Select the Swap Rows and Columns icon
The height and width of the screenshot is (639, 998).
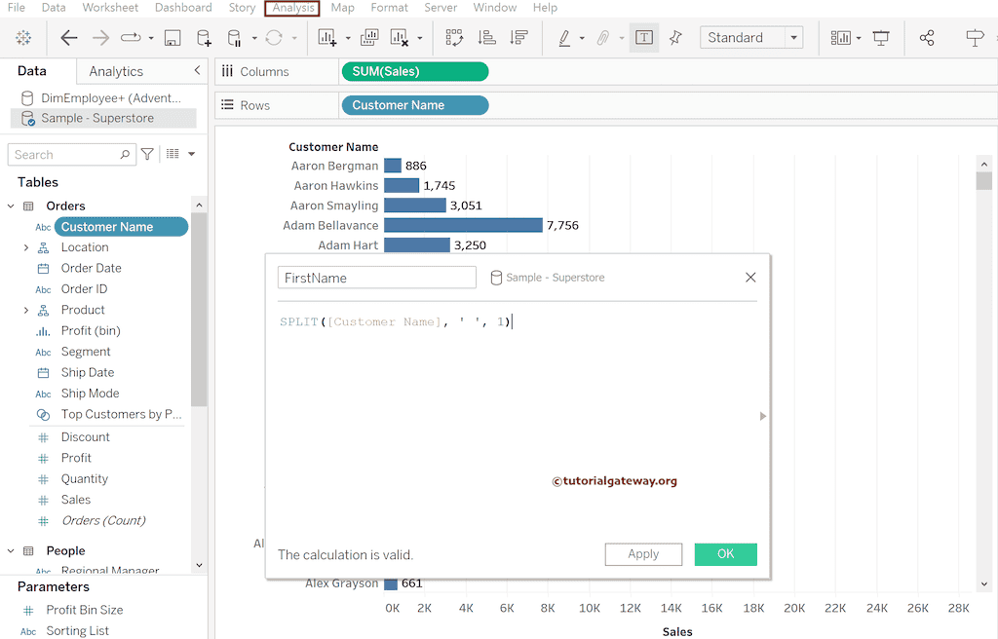point(454,38)
